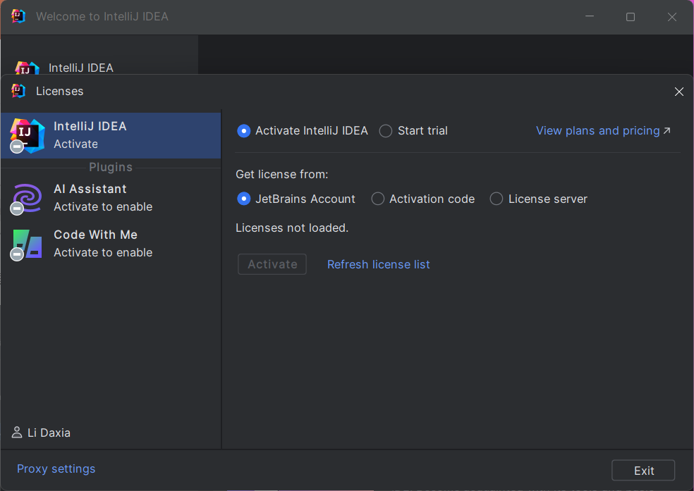Minimize the Welcome to IntelliJ IDEA window
The width and height of the screenshot is (694, 491).
tap(590, 16)
